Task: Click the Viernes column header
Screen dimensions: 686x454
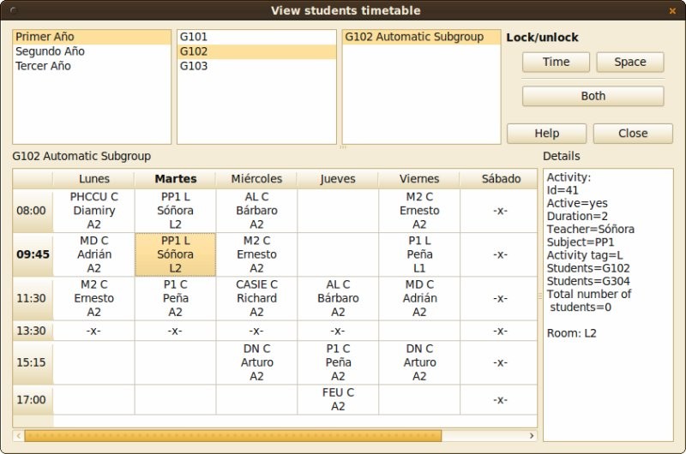Action: click(x=419, y=179)
